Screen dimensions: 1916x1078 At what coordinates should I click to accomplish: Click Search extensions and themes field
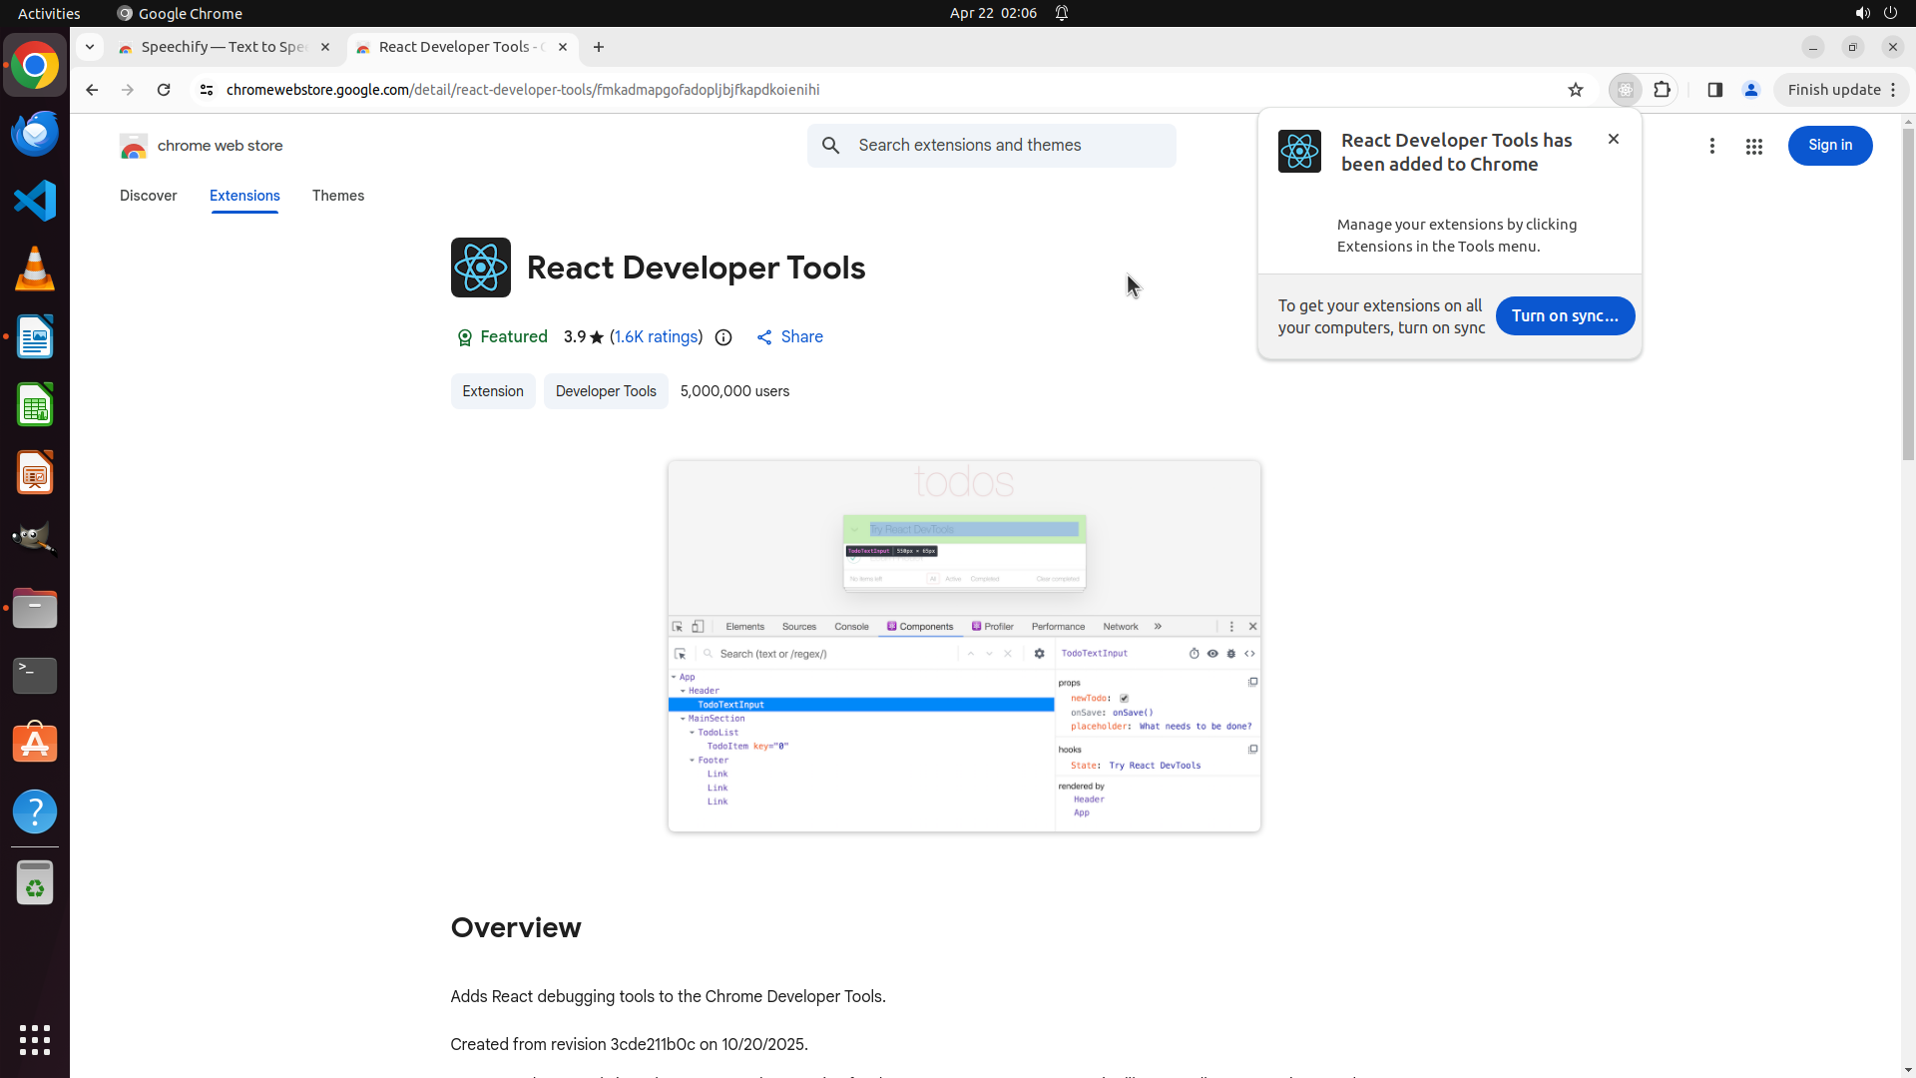pos(1008,146)
